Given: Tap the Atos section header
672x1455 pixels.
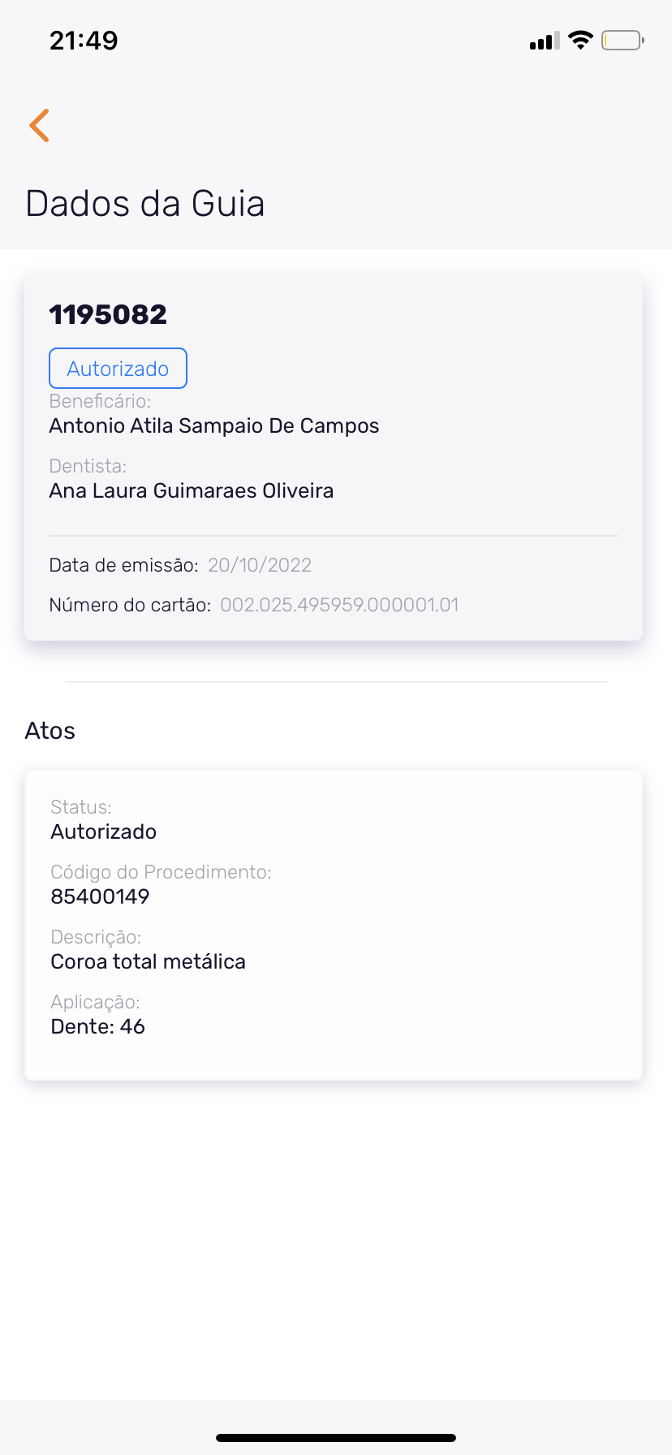Looking at the screenshot, I should point(50,731).
